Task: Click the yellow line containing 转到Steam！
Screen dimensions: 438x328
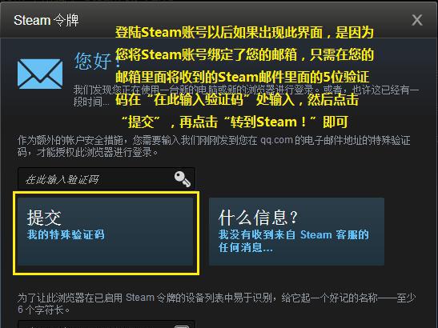Action: click(x=235, y=122)
